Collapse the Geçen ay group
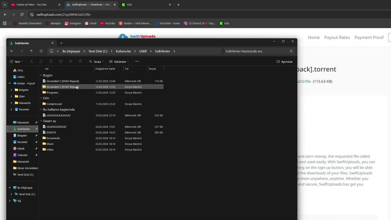This screenshot has width=391, height=220. tap(41, 121)
